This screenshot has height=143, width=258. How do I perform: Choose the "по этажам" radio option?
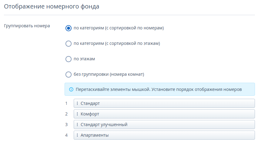[69, 59]
